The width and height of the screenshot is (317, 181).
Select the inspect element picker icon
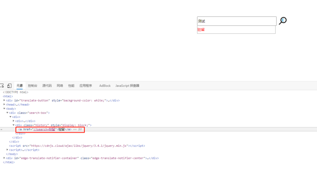point(2,86)
